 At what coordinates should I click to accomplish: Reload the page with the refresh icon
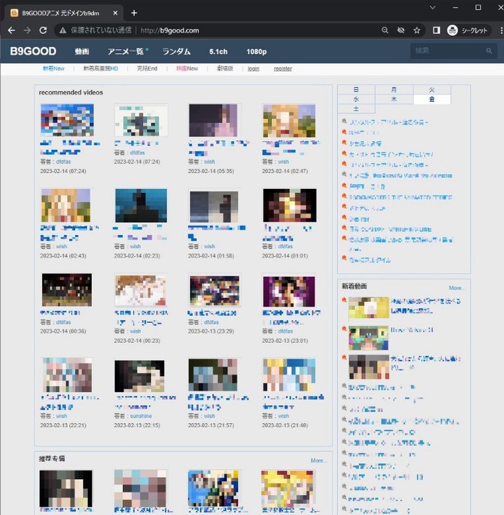click(x=43, y=30)
